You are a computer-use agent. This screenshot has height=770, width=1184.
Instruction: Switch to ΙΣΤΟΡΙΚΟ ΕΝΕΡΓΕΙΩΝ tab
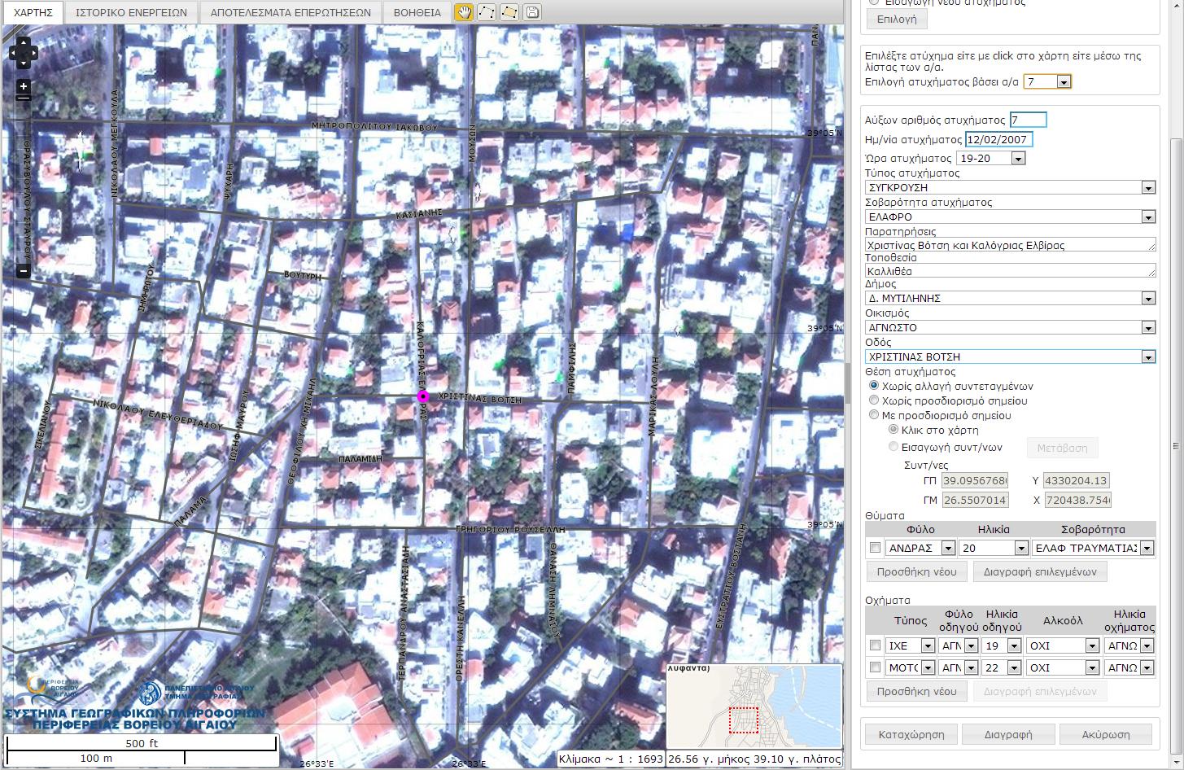click(131, 12)
